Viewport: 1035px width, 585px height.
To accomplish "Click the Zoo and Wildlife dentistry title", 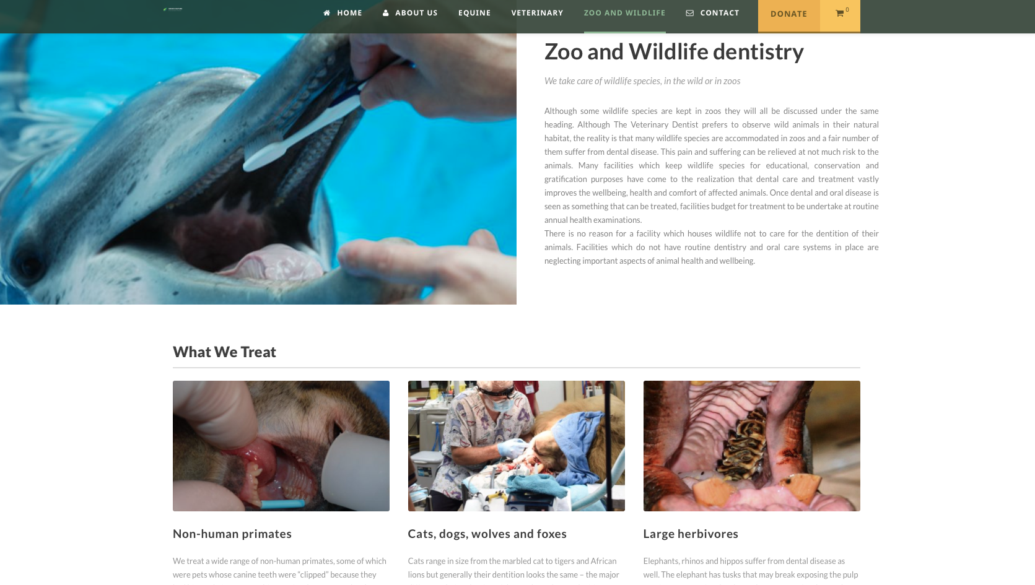I will (674, 51).
